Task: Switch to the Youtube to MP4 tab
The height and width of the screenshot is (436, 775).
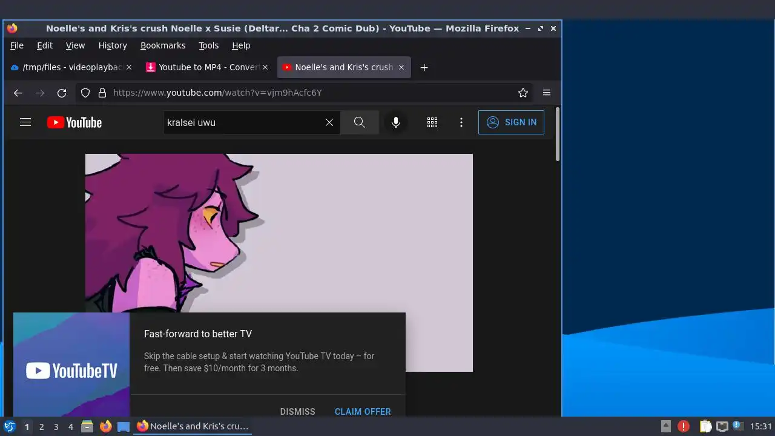Action: click(x=207, y=67)
